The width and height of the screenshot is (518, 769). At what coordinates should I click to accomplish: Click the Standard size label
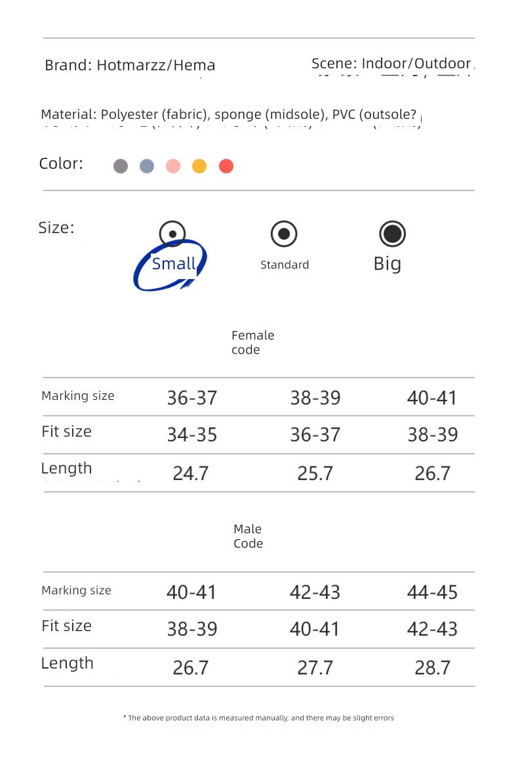[x=285, y=265]
